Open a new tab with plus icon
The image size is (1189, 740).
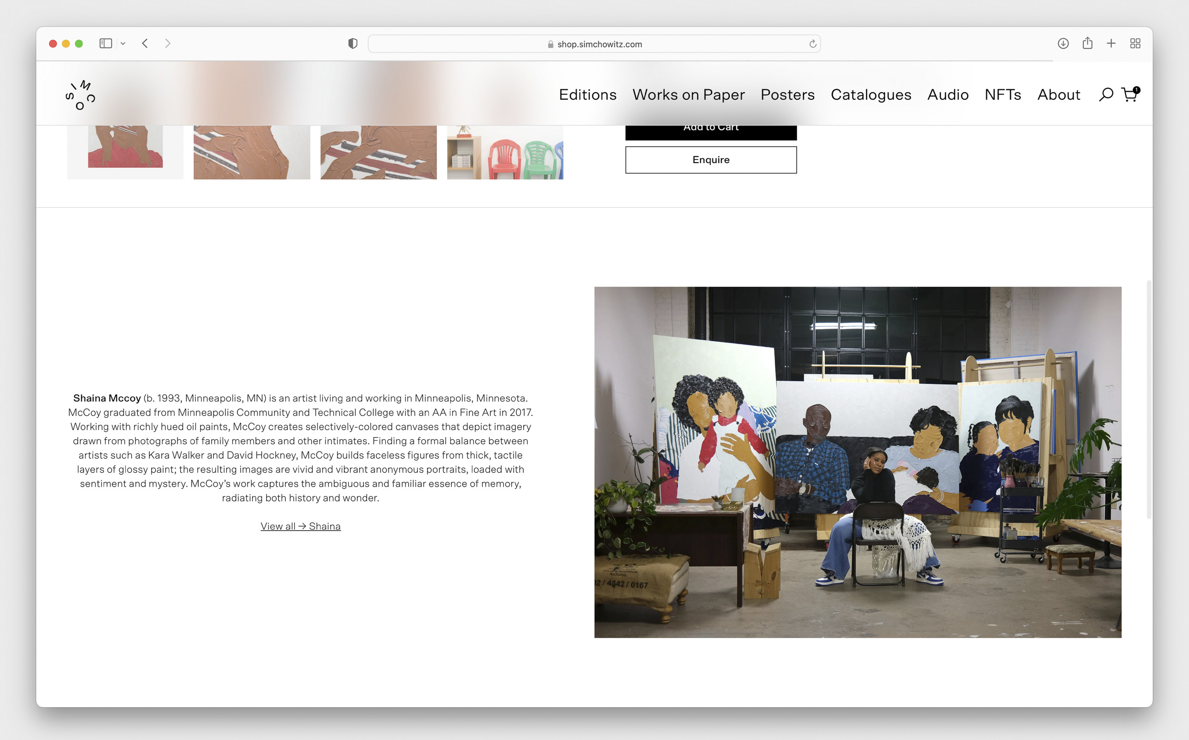pos(1111,44)
